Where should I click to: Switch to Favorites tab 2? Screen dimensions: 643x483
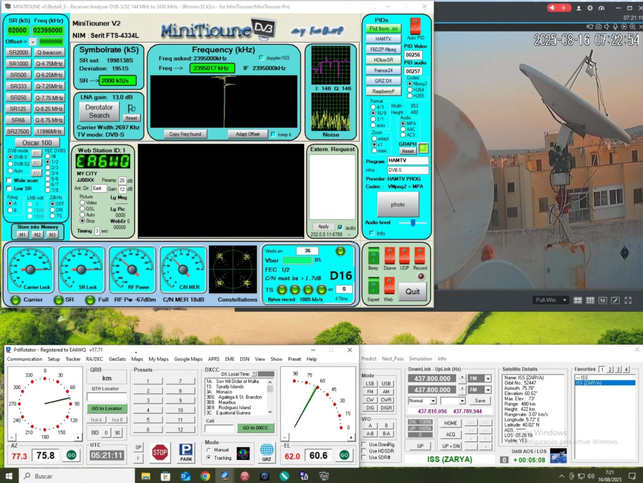(x=610, y=369)
